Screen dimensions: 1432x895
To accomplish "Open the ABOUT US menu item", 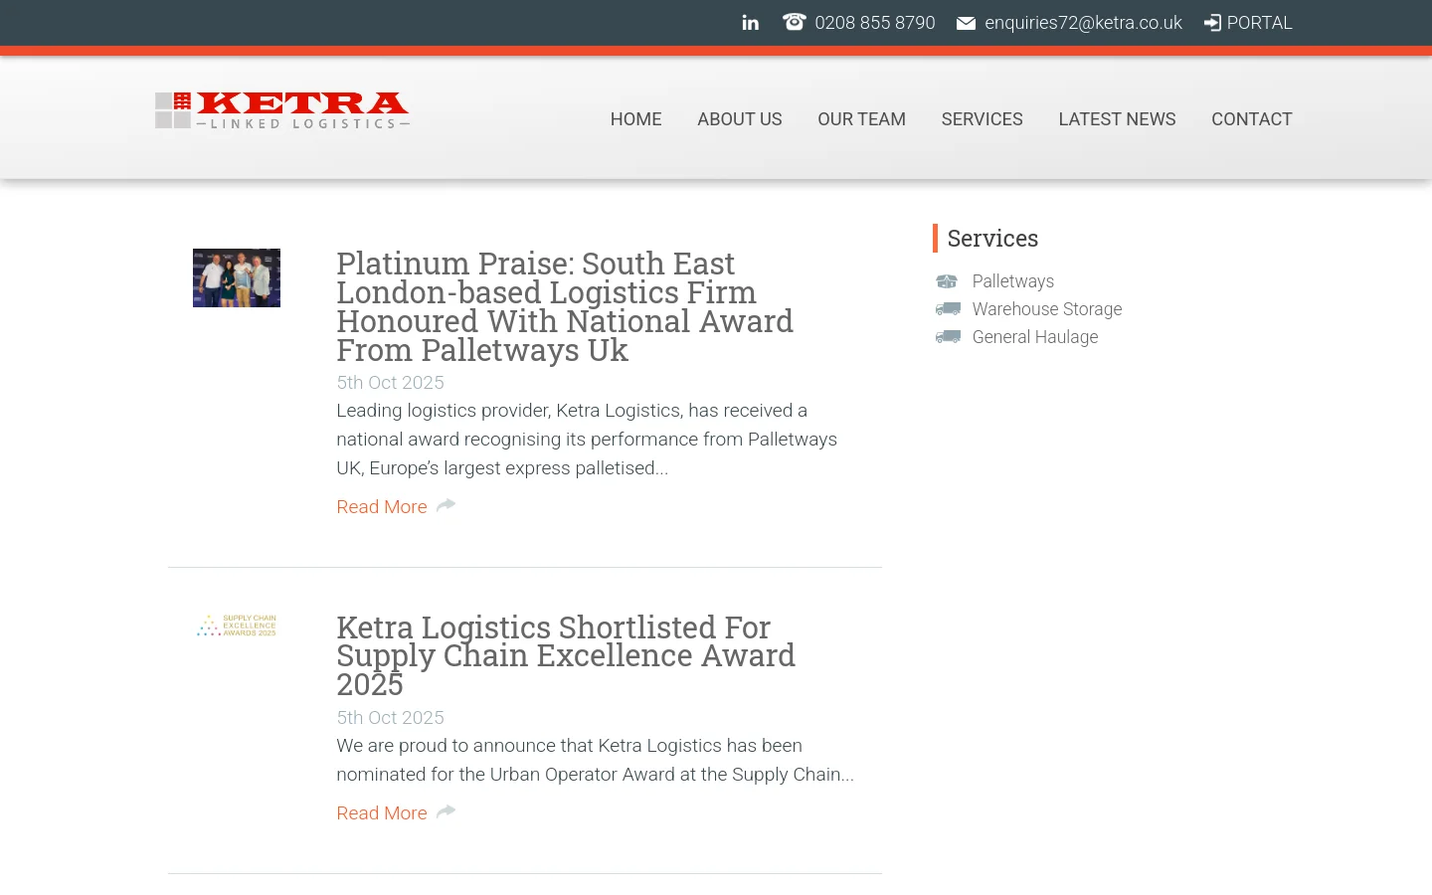I will [740, 119].
